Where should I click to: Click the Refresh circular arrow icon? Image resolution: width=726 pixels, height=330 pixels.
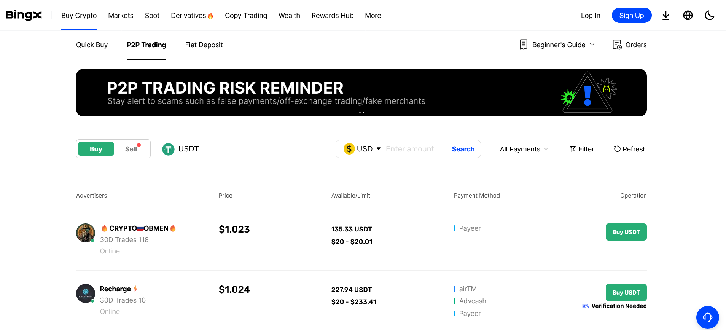[617, 149]
